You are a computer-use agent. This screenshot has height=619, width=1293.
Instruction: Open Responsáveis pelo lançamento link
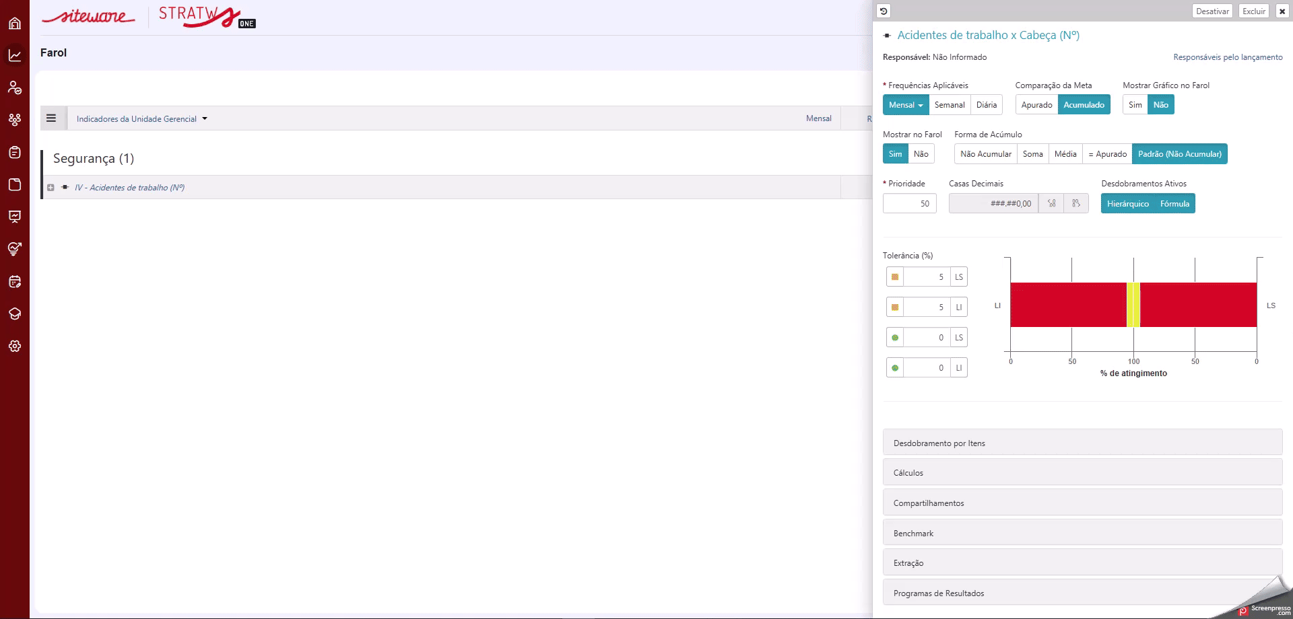click(x=1228, y=57)
